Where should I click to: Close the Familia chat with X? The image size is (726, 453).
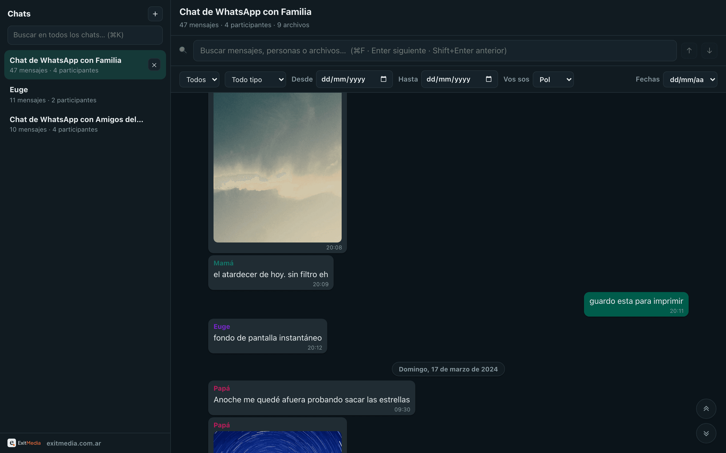pos(154,65)
